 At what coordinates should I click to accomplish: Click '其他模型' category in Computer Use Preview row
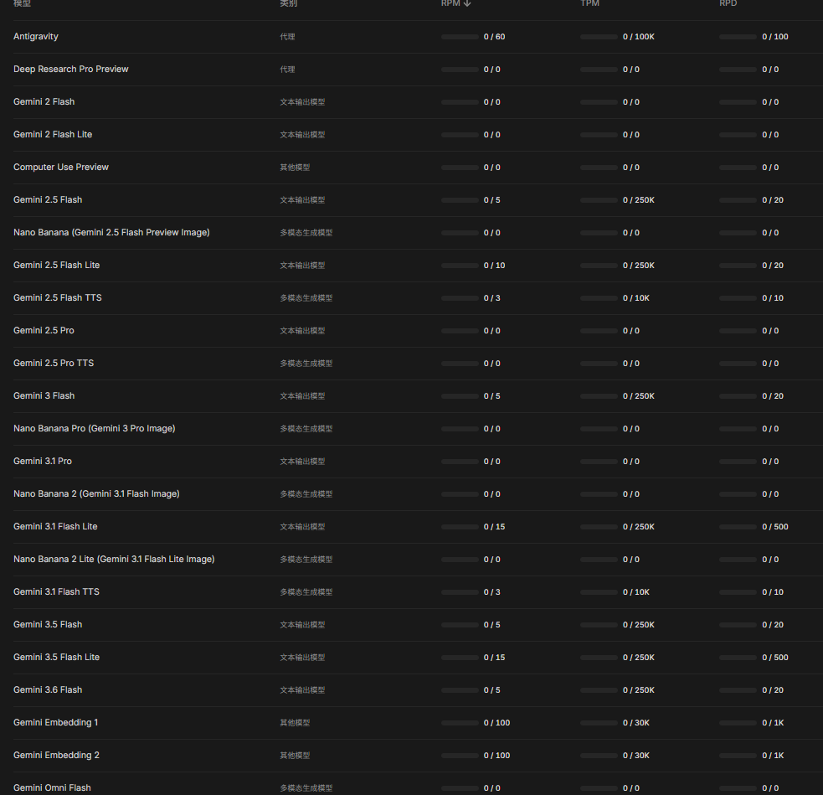pyautogui.click(x=295, y=168)
